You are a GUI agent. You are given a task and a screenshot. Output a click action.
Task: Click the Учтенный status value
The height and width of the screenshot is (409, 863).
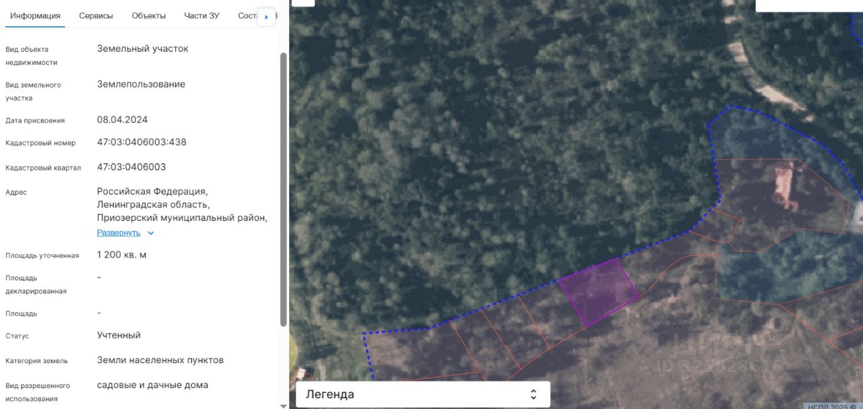tap(119, 335)
